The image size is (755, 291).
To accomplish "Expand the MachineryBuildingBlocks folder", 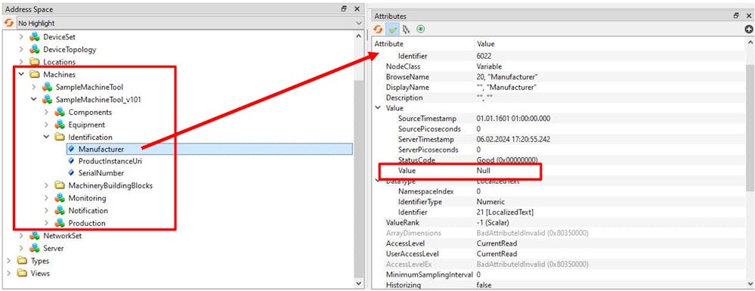I will click(46, 185).
